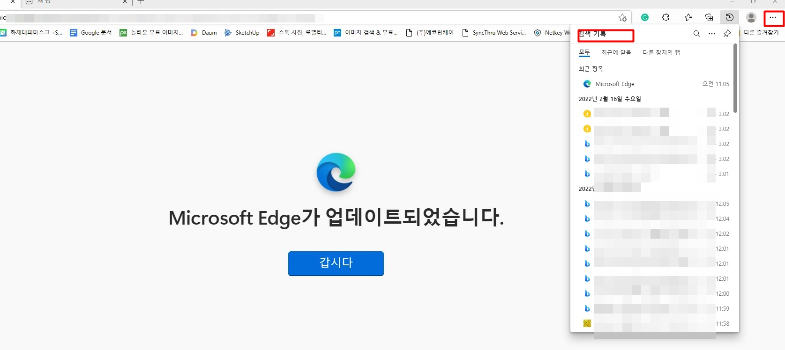Open history entry at 12:05
785x350 pixels.
[x=654, y=204]
